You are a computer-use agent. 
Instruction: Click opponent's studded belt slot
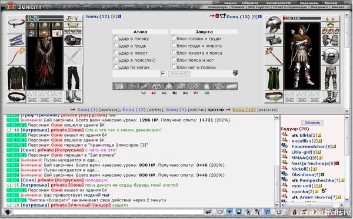274,97
